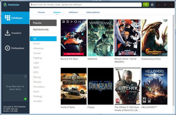Image resolution: width=176 pixels, height=115 pixels.
Task: Minimize the MediaGet window
Action: 159,5
